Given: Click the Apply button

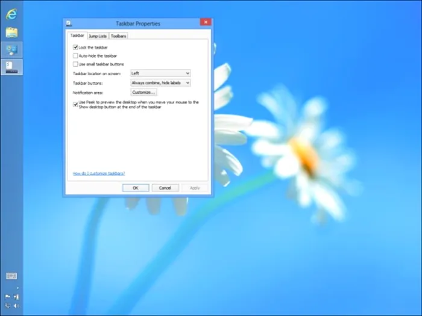Looking at the screenshot, I should [x=195, y=188].
